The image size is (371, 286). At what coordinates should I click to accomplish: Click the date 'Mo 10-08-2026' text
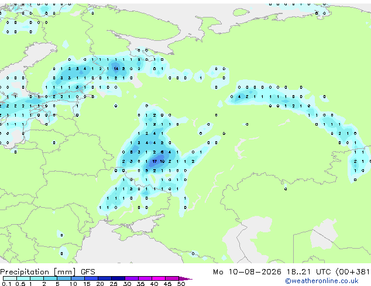tap(248, 272)
